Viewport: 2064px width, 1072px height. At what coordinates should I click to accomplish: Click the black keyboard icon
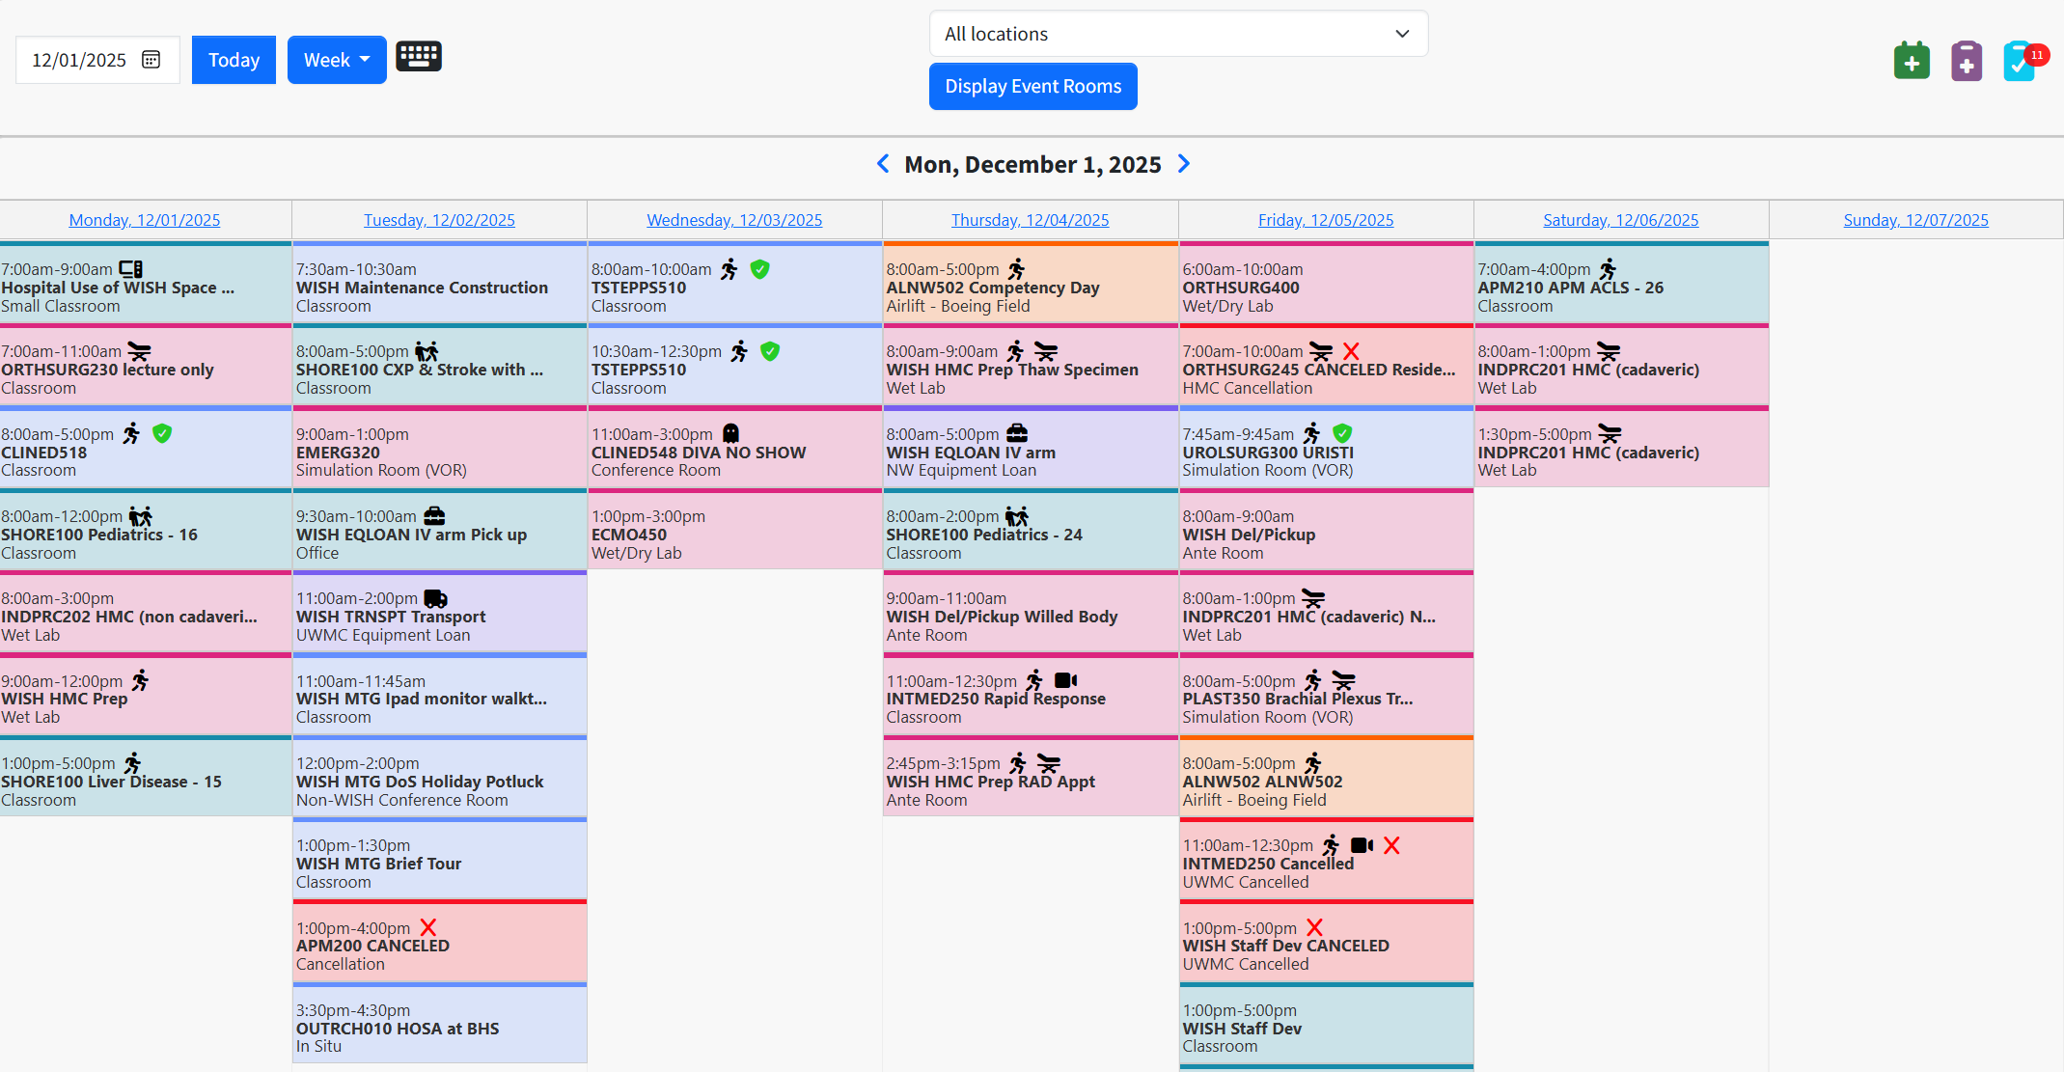[419, 57]
